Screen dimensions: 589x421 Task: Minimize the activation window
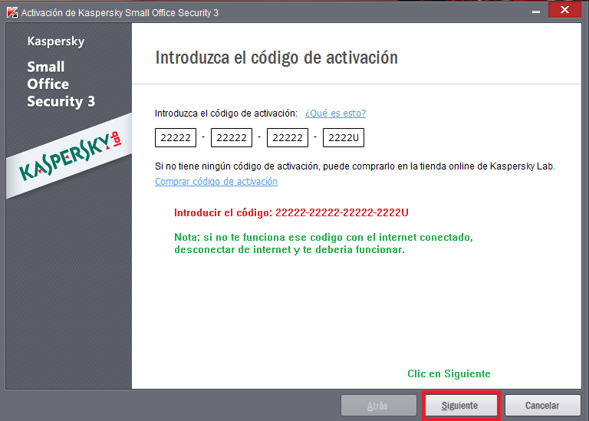[536, 12]
